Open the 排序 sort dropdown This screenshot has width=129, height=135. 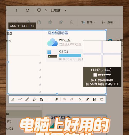(88, 22)
